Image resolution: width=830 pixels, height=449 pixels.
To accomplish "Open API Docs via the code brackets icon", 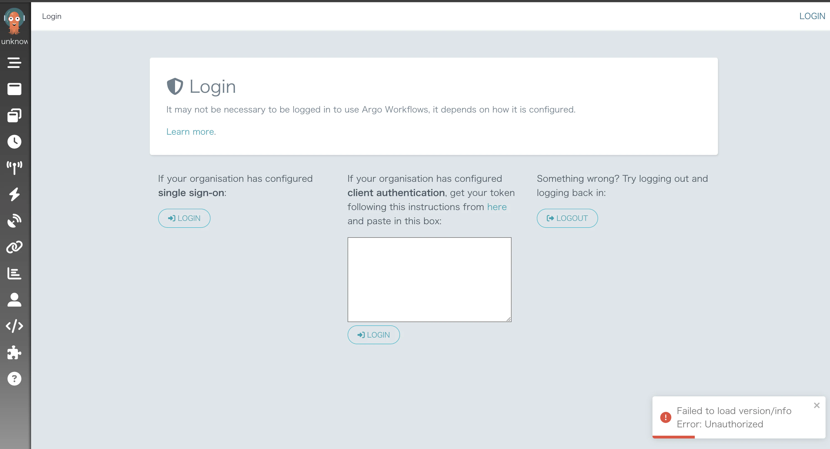I will click(14, 326).
